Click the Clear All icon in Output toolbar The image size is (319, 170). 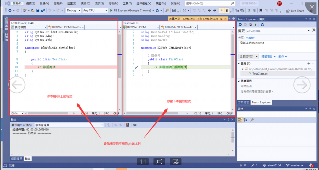coord(127,125)
